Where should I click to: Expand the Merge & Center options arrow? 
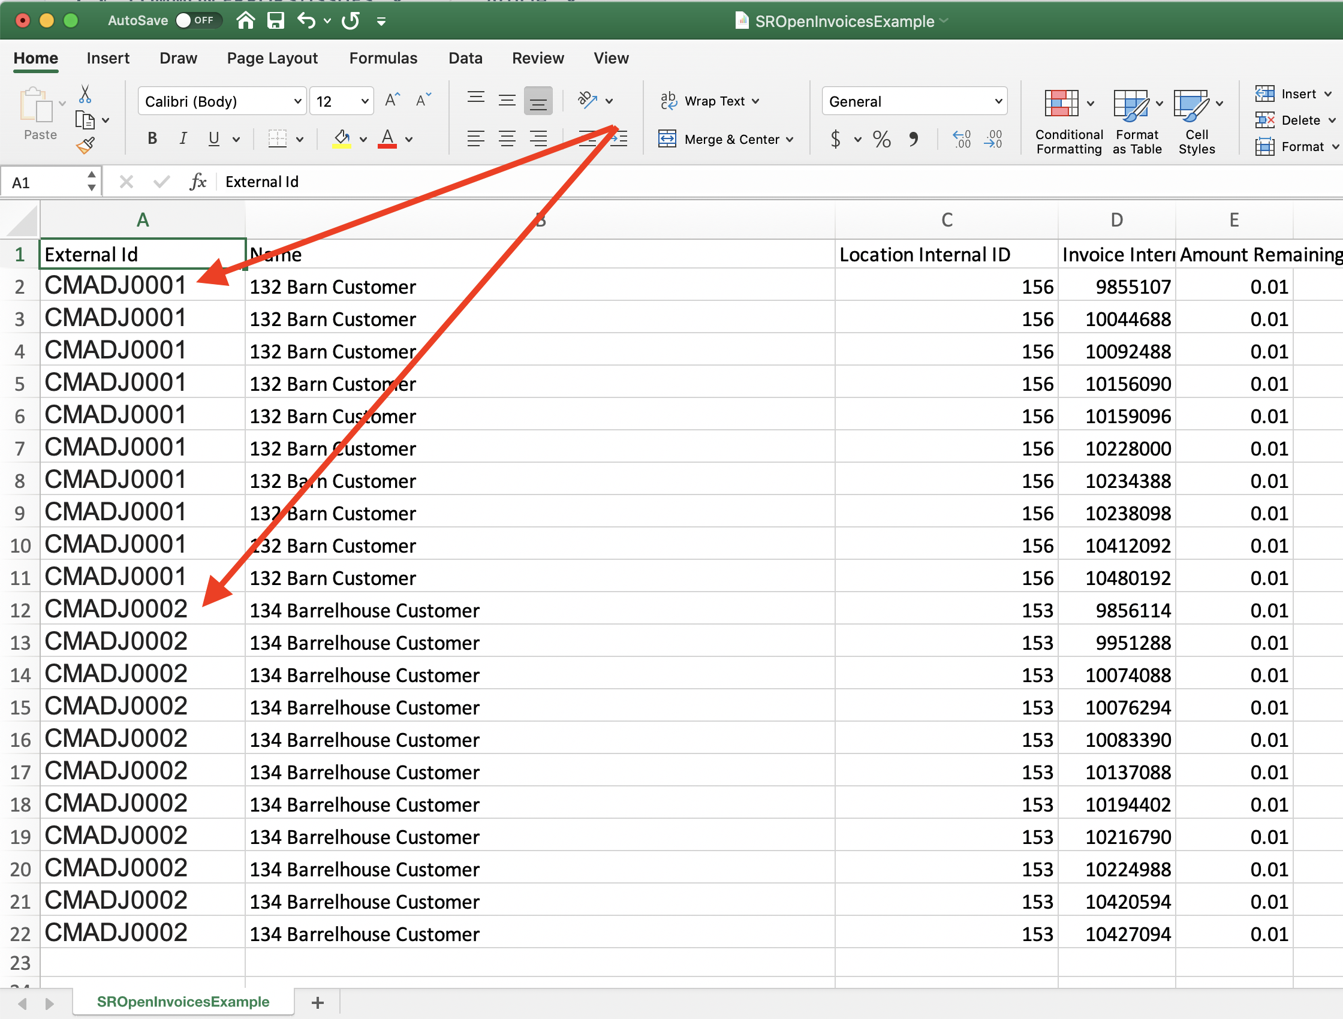point(790,140)
